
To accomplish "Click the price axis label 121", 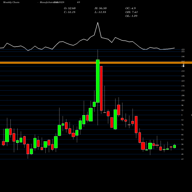I will (183, 81).
